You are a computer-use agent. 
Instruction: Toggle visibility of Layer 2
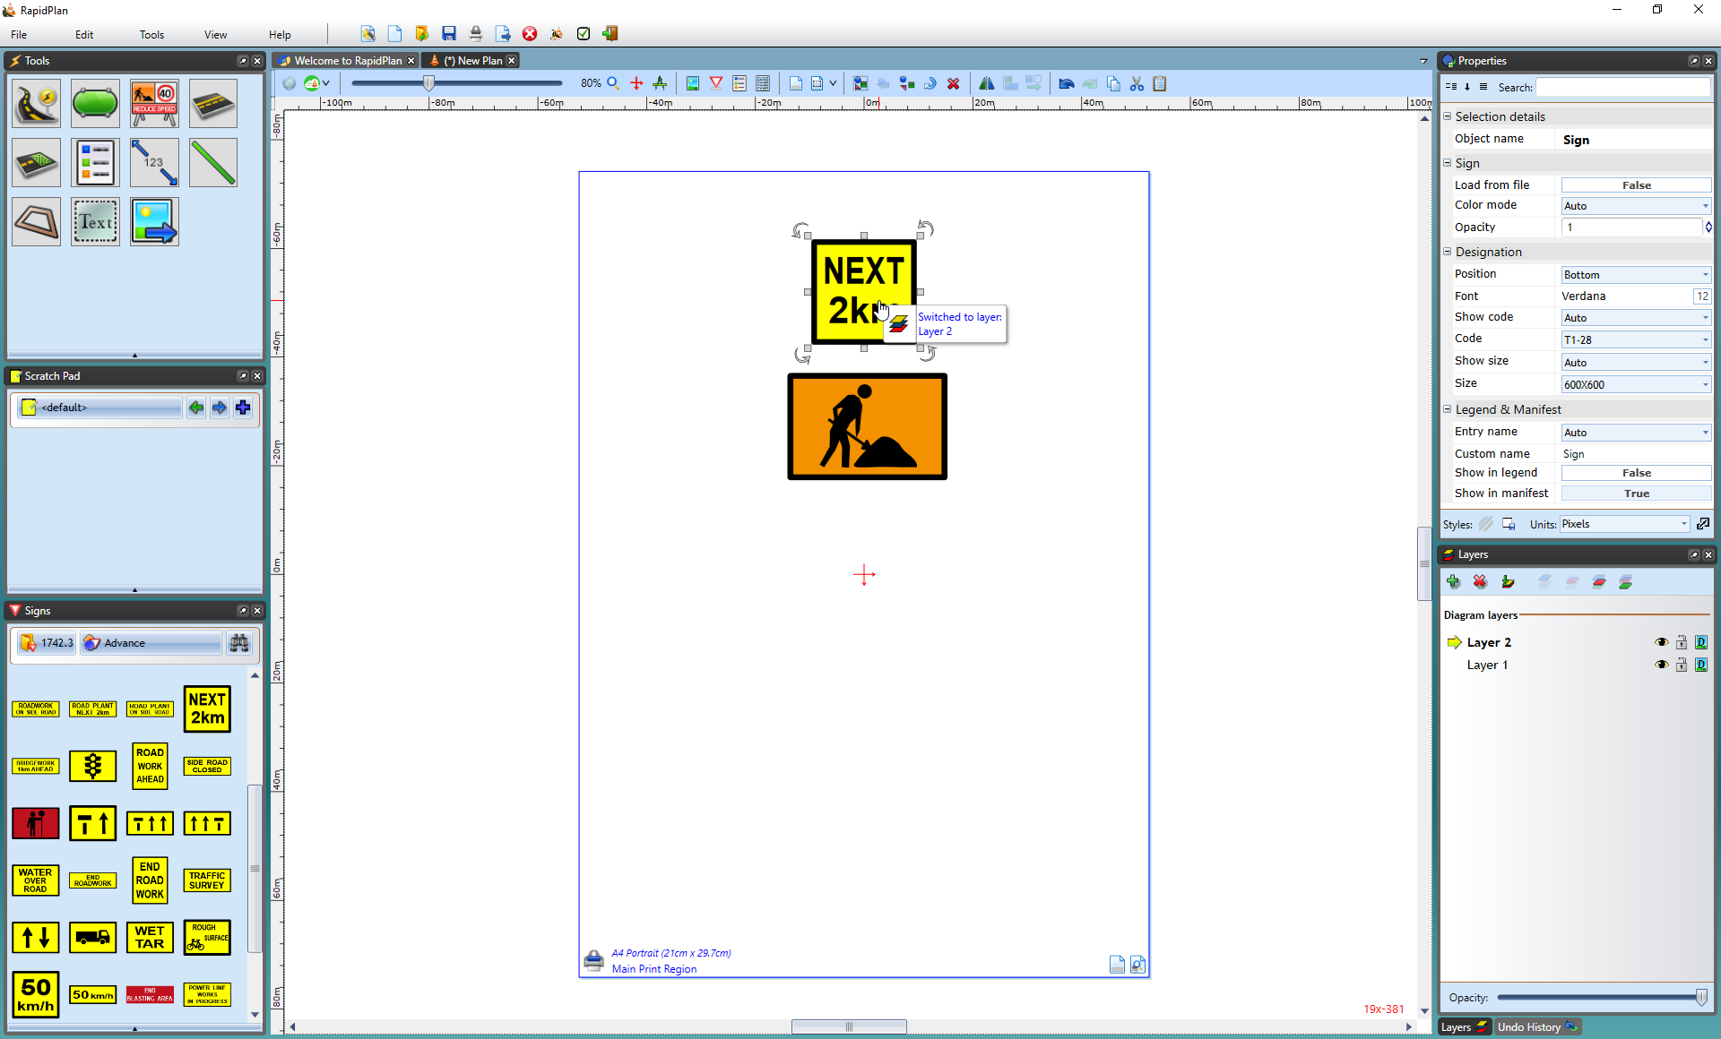pyautogui.click(x=1661, y=642)
